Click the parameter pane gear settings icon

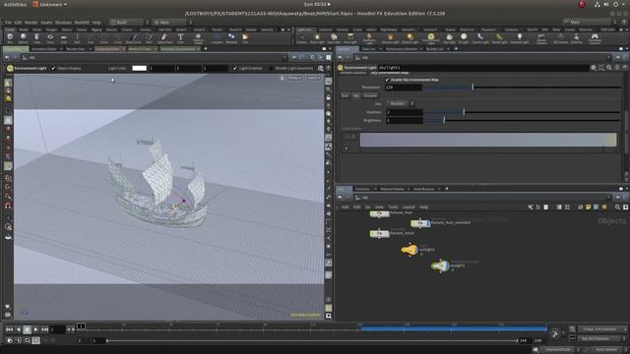pyautogui.click(x=594, y=68)
